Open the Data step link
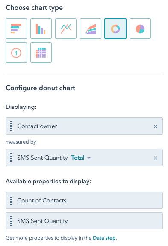 (x=104, y=238)
